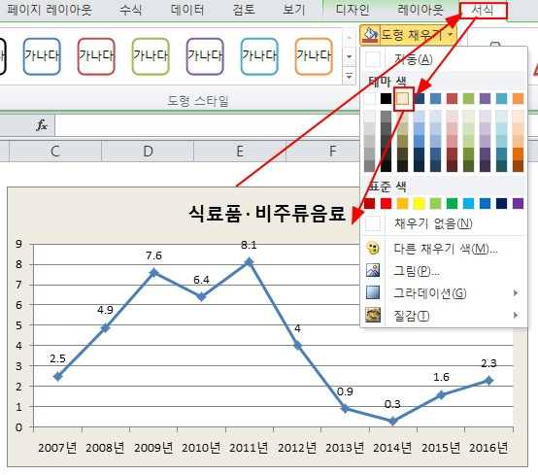Apply the orange outline shape style
The image size is (538, 475).
pyautogui.click(x=314, y=56)
